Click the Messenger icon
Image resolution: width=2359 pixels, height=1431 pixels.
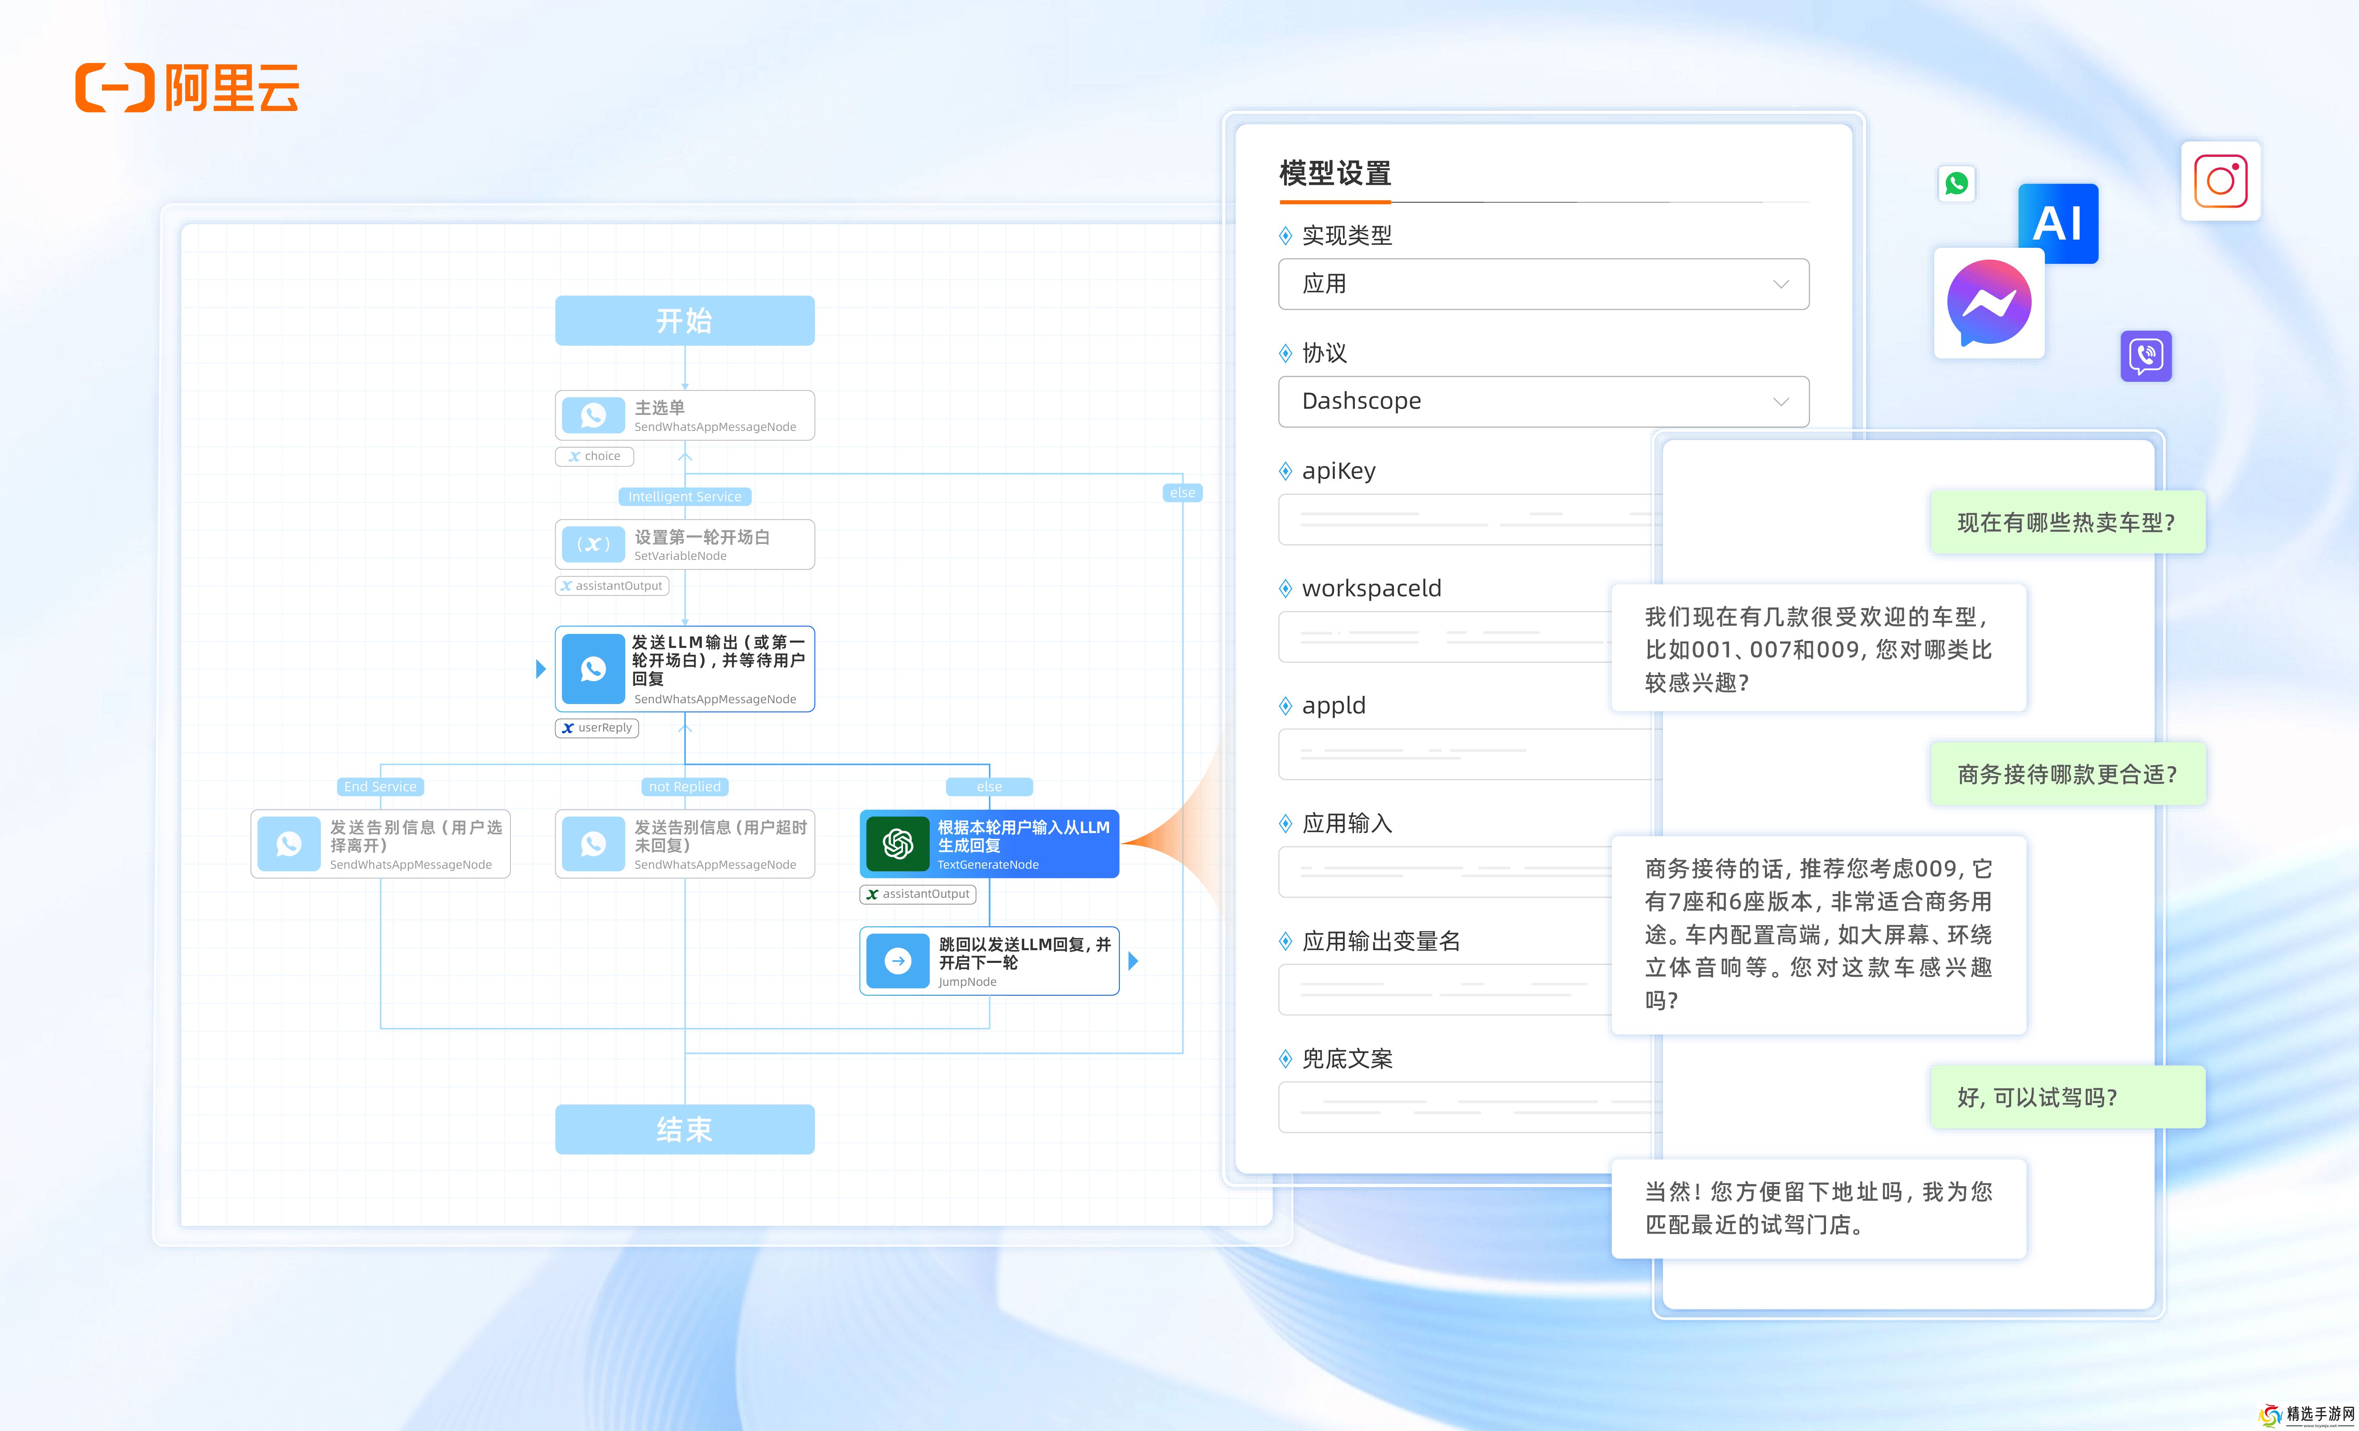point(1989,303)
